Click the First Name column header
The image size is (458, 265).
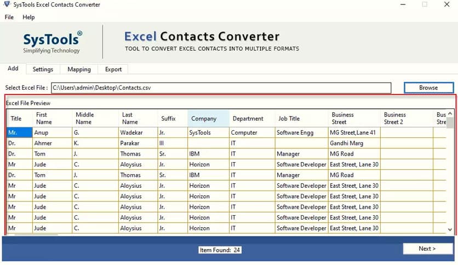click(52, 118)
